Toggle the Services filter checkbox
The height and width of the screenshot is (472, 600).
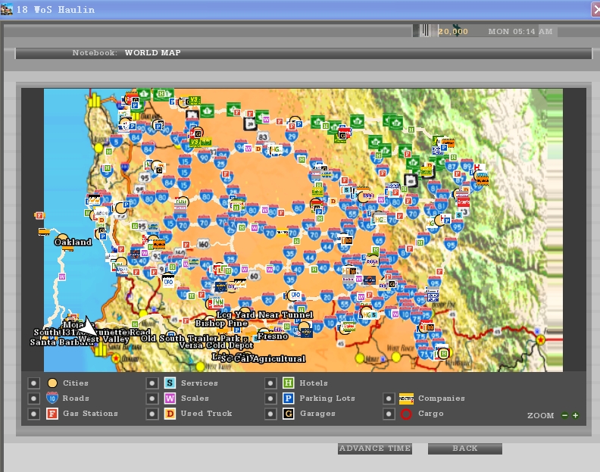pyautogui.click(x=152, y=383)
